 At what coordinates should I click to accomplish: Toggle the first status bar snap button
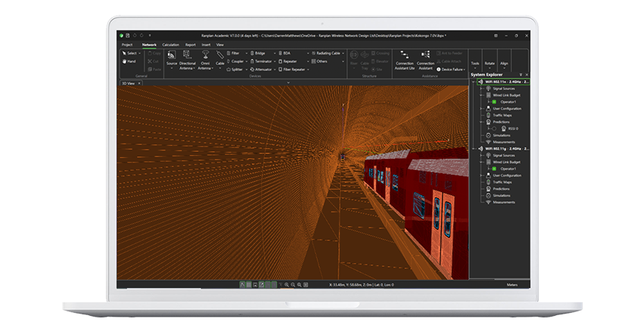click(x=242, y=285)
